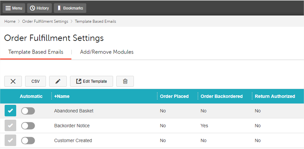Viewport: 304px width, 149px height.
Task: Click Order Placed No for Backorder Notice
Action: (163, 126)
